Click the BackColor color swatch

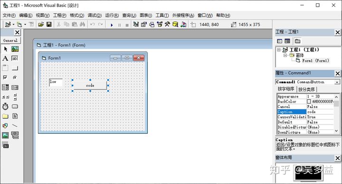click(x=309, y=101)
